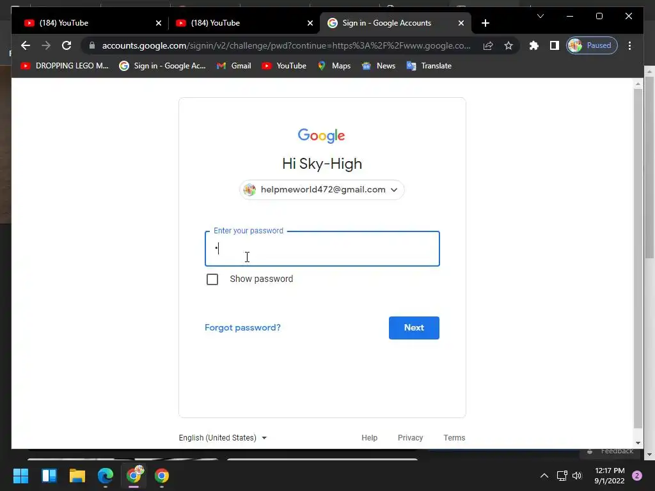Click the browser forward arrow

(x=46, y=45)
